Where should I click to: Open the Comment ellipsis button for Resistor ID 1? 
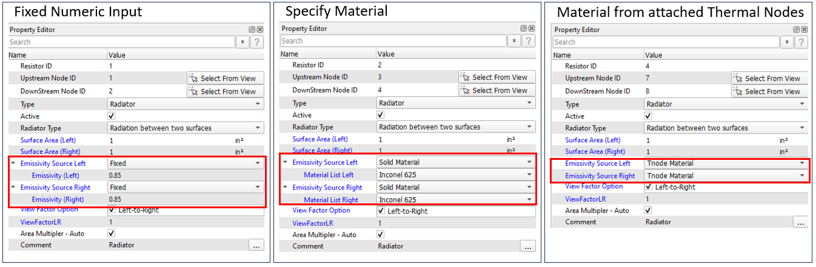pos(256,245)
